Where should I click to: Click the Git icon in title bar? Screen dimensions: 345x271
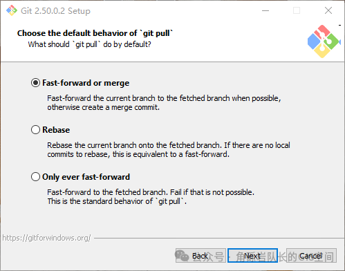pyautogui.click(x=12, y=10)
